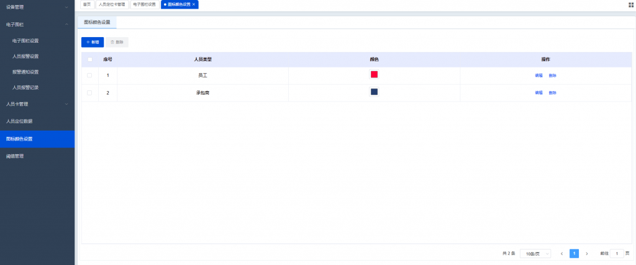Close the 图标颜色设置 tab via its X
The height and width of the screenshot is (265, 636).
194,4
